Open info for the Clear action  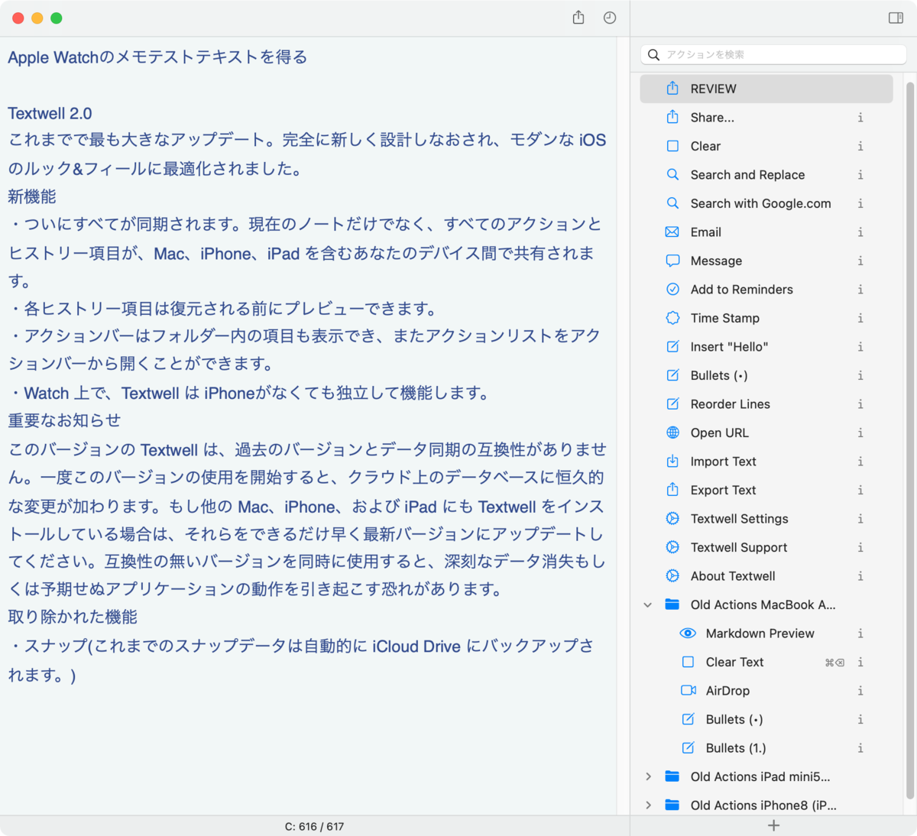[860, 146]
